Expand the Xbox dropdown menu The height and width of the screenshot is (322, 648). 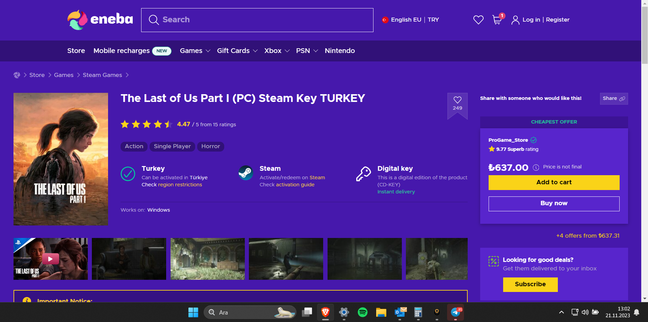pos(277,51)
